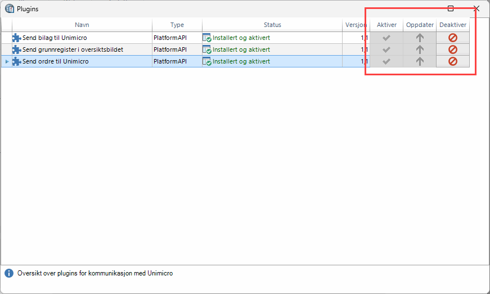The image size is (490, 294).
Task: Deactivate the Send ordre til Unimicro plugin
Action: coord(453,61)
